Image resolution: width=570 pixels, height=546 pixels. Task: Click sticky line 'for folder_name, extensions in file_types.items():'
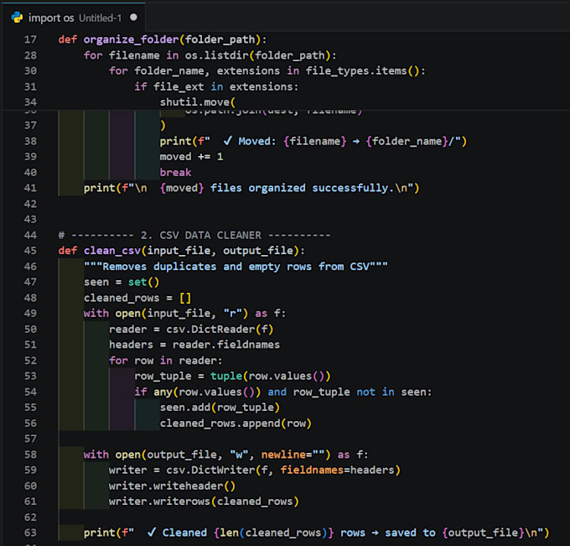click(267, 71)
